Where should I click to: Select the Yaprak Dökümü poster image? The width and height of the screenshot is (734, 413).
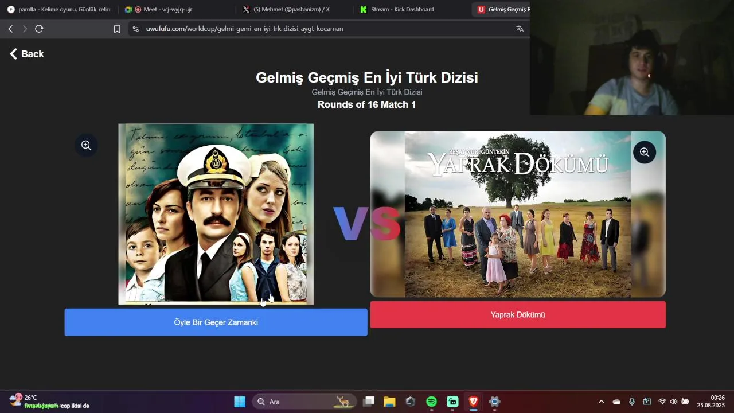click(518, 215)
